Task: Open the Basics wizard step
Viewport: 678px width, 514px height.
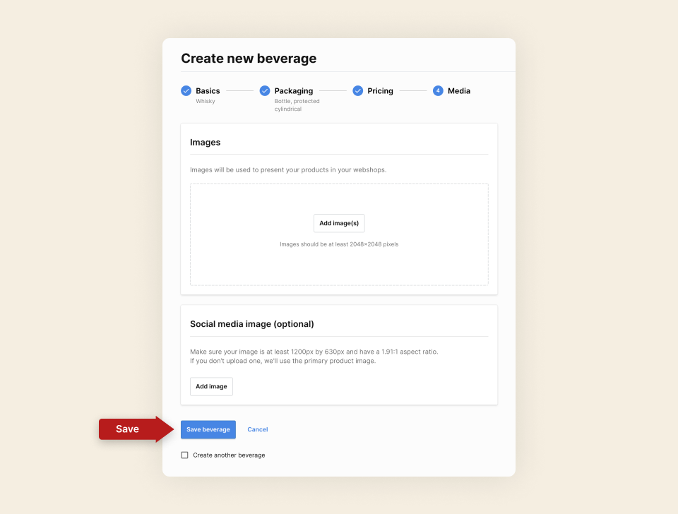Action: click(x=207, y=90)
